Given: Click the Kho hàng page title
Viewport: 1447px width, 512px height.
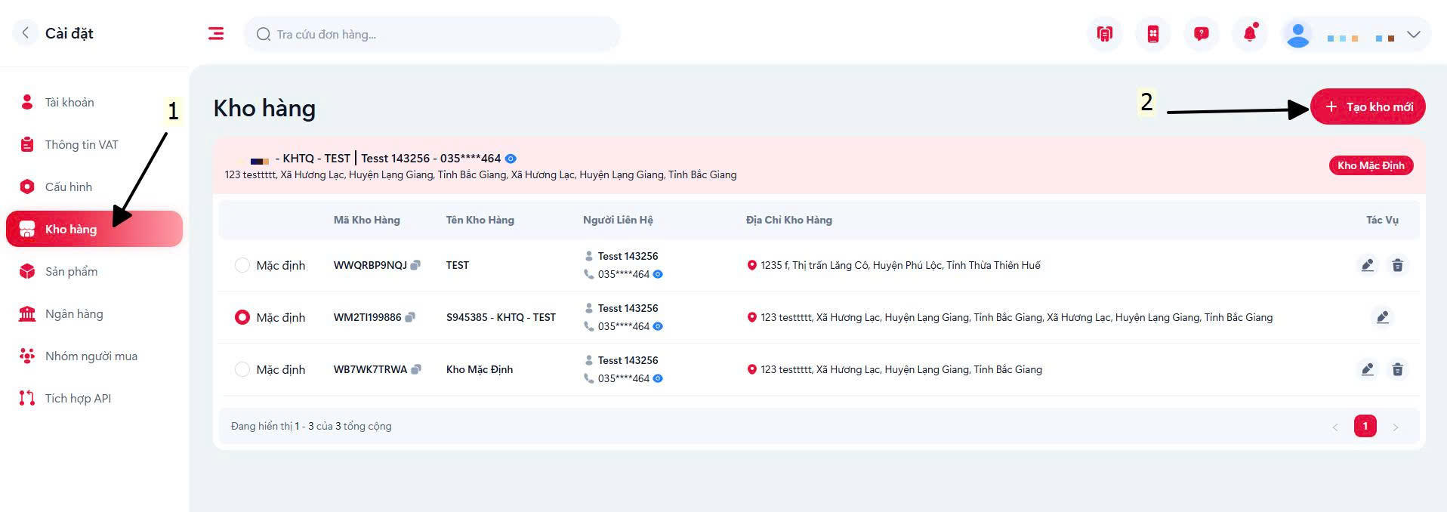Looking at the screenshot, I should click(x=264, y=108).
